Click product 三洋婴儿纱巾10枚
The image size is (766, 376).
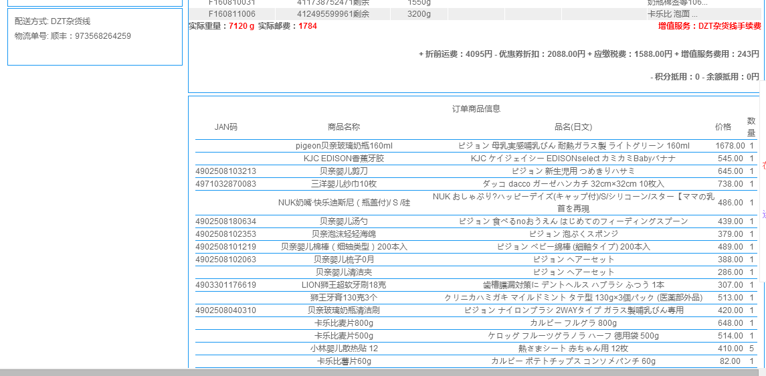click(x=344, y=183)
